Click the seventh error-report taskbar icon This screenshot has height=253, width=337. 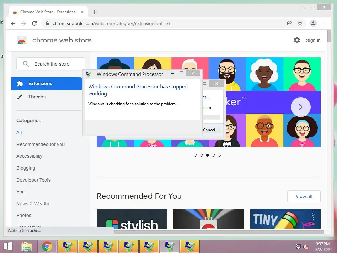(x=190, y=246)
